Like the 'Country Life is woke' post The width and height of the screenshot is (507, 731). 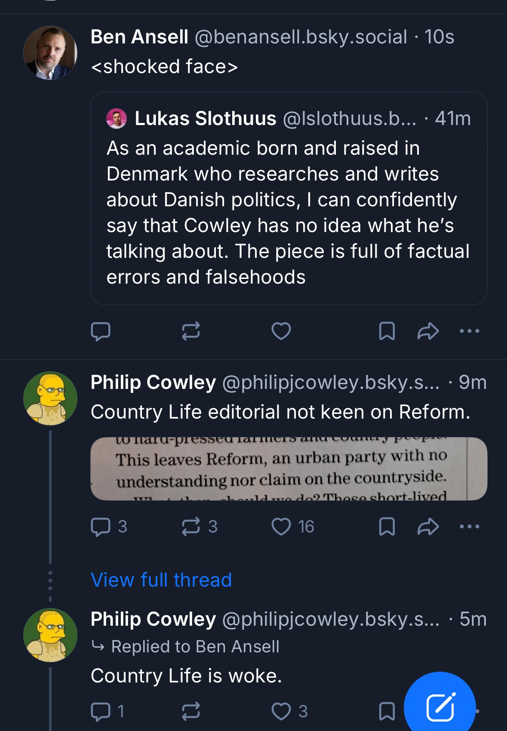click(281, 711)
